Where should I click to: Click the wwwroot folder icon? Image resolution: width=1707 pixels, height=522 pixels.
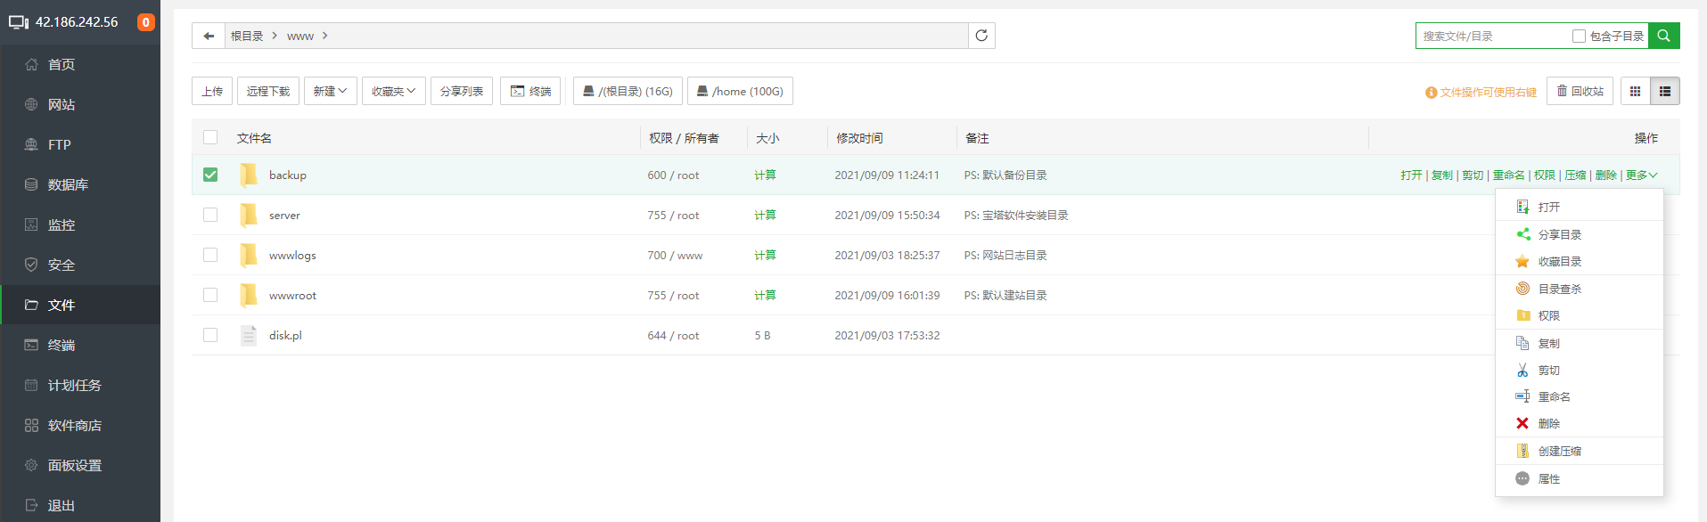coord(249,295)
